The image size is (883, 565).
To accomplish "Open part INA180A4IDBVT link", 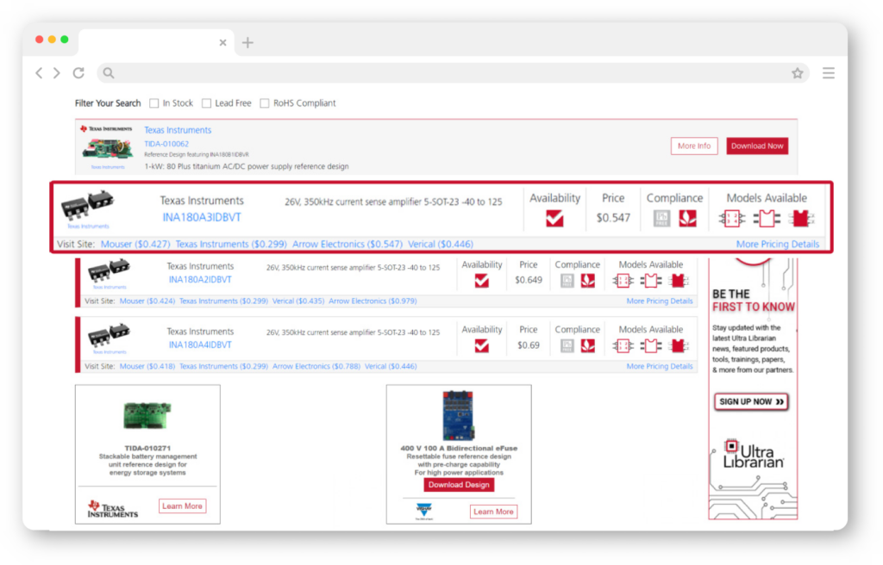I will pos(200,345).
